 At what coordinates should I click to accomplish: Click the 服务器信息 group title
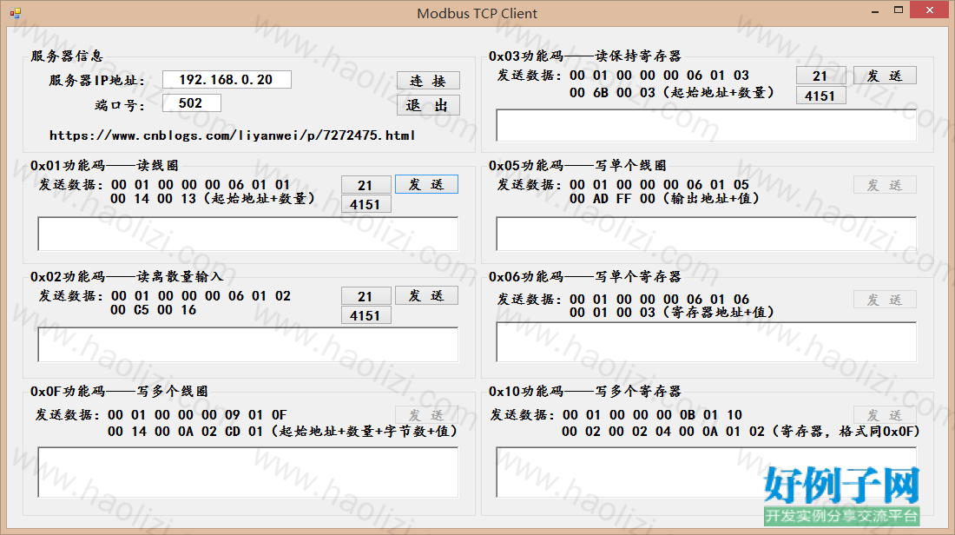(x=67, y=56)
